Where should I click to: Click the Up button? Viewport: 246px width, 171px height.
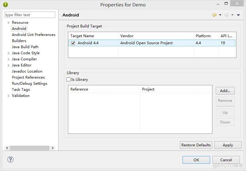point(225,112)
